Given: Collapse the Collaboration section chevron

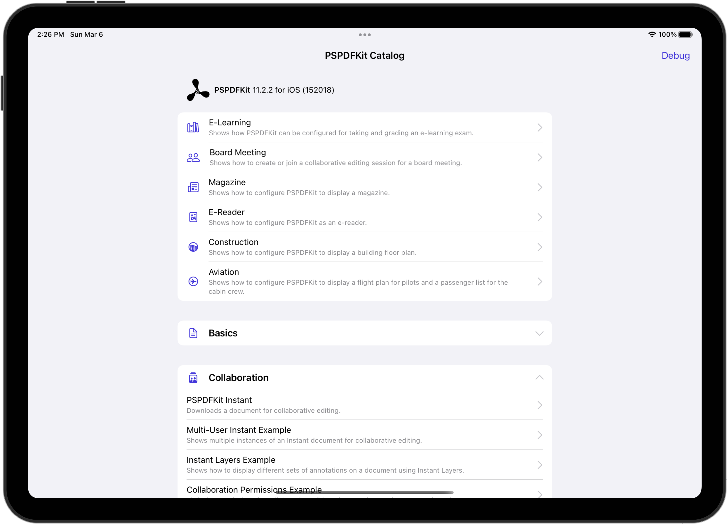Looking at the screenshot, I should [x=540, y=377].
